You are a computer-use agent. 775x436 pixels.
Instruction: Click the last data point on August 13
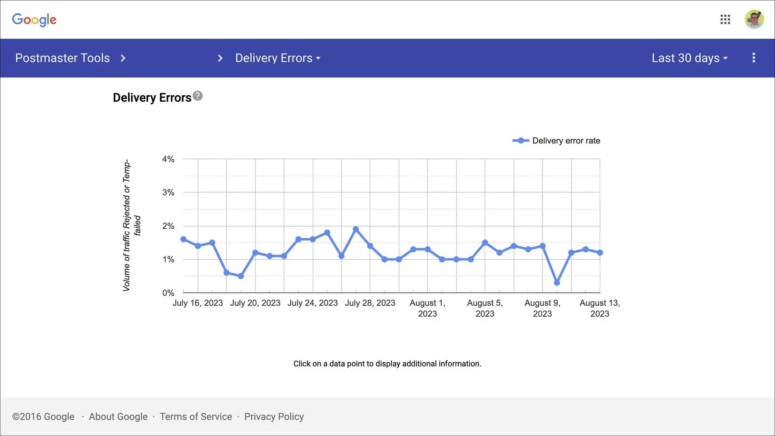tap(600, 253)
